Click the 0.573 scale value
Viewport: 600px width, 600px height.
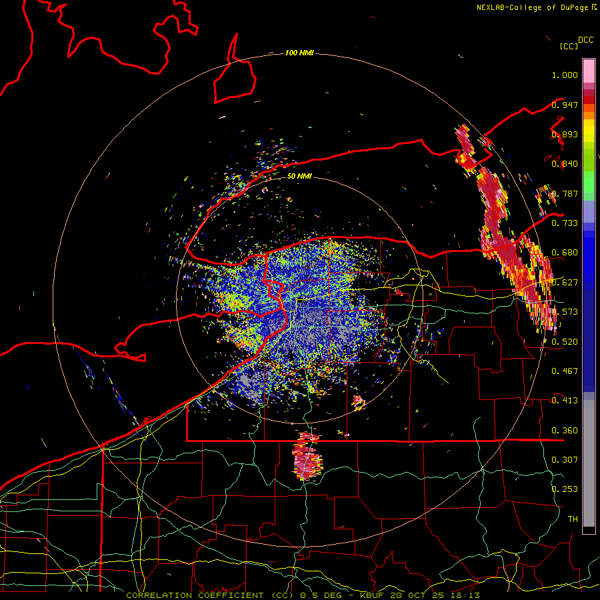(x=565, y=312)
